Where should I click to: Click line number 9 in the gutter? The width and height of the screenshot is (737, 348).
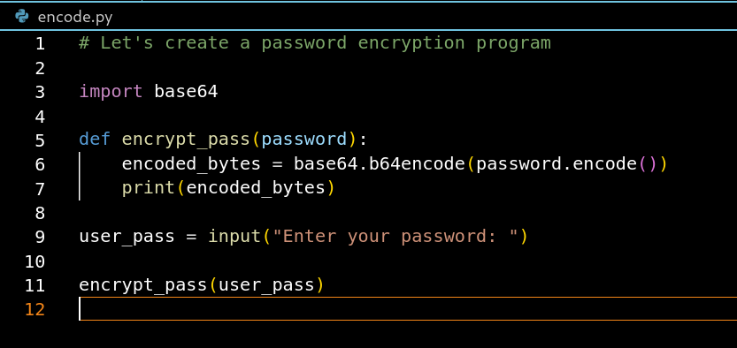pos(40,237)
